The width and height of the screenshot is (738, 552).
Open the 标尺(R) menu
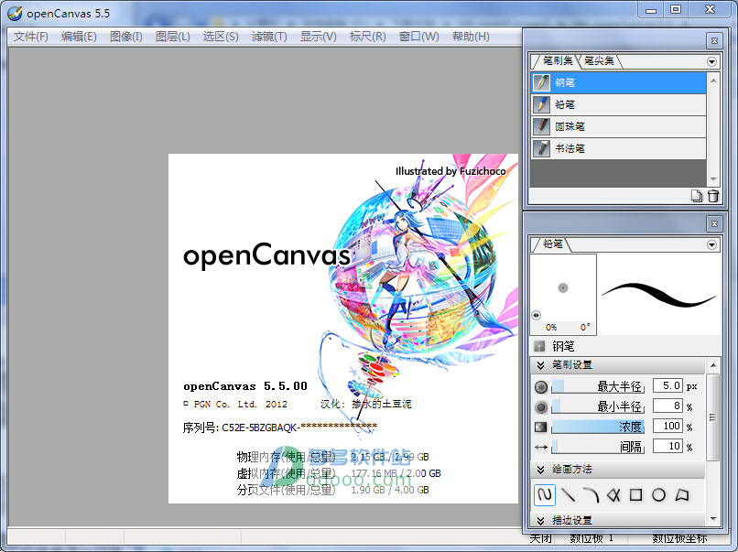click(x=367, y=37)
